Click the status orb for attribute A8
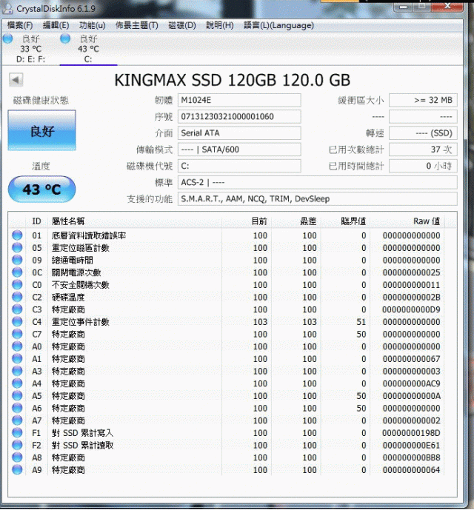474x510 pixels. pyautogui.click(x=17, y=457)
